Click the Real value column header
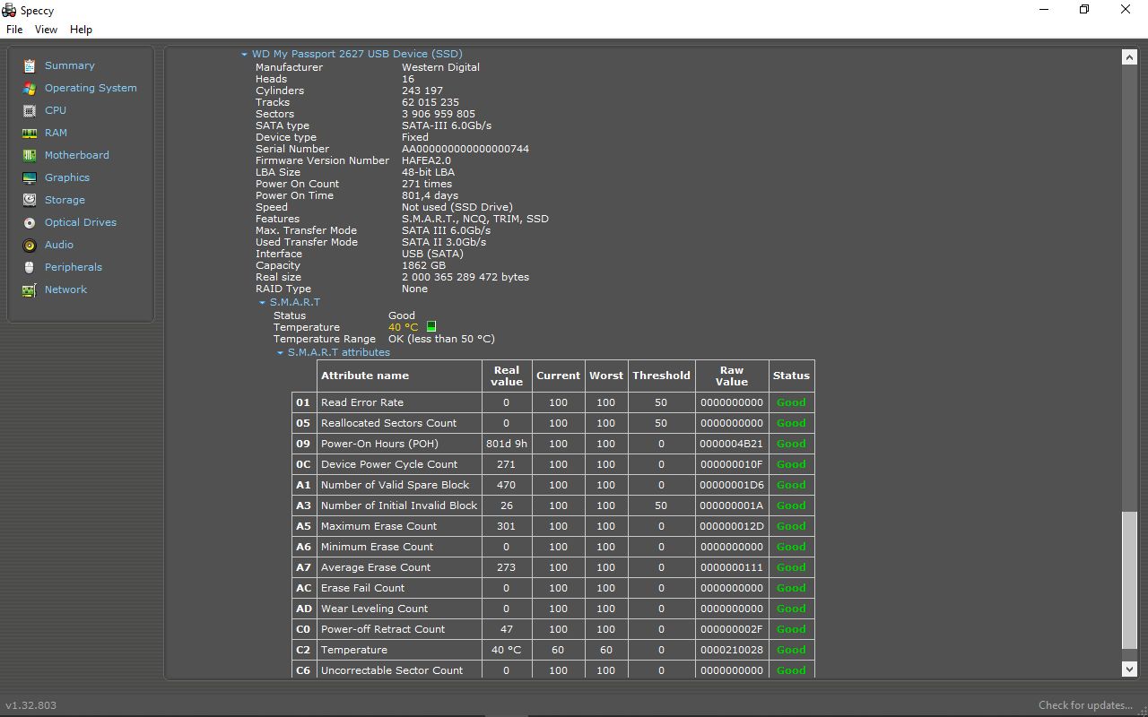 click(x=506, y=376)
